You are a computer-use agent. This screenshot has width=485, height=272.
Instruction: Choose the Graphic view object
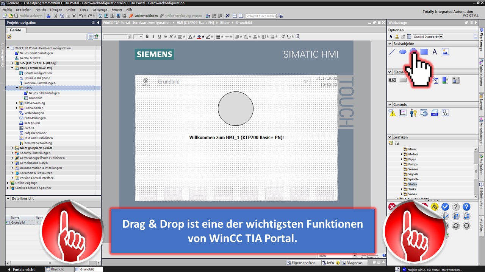click(445, 52)
